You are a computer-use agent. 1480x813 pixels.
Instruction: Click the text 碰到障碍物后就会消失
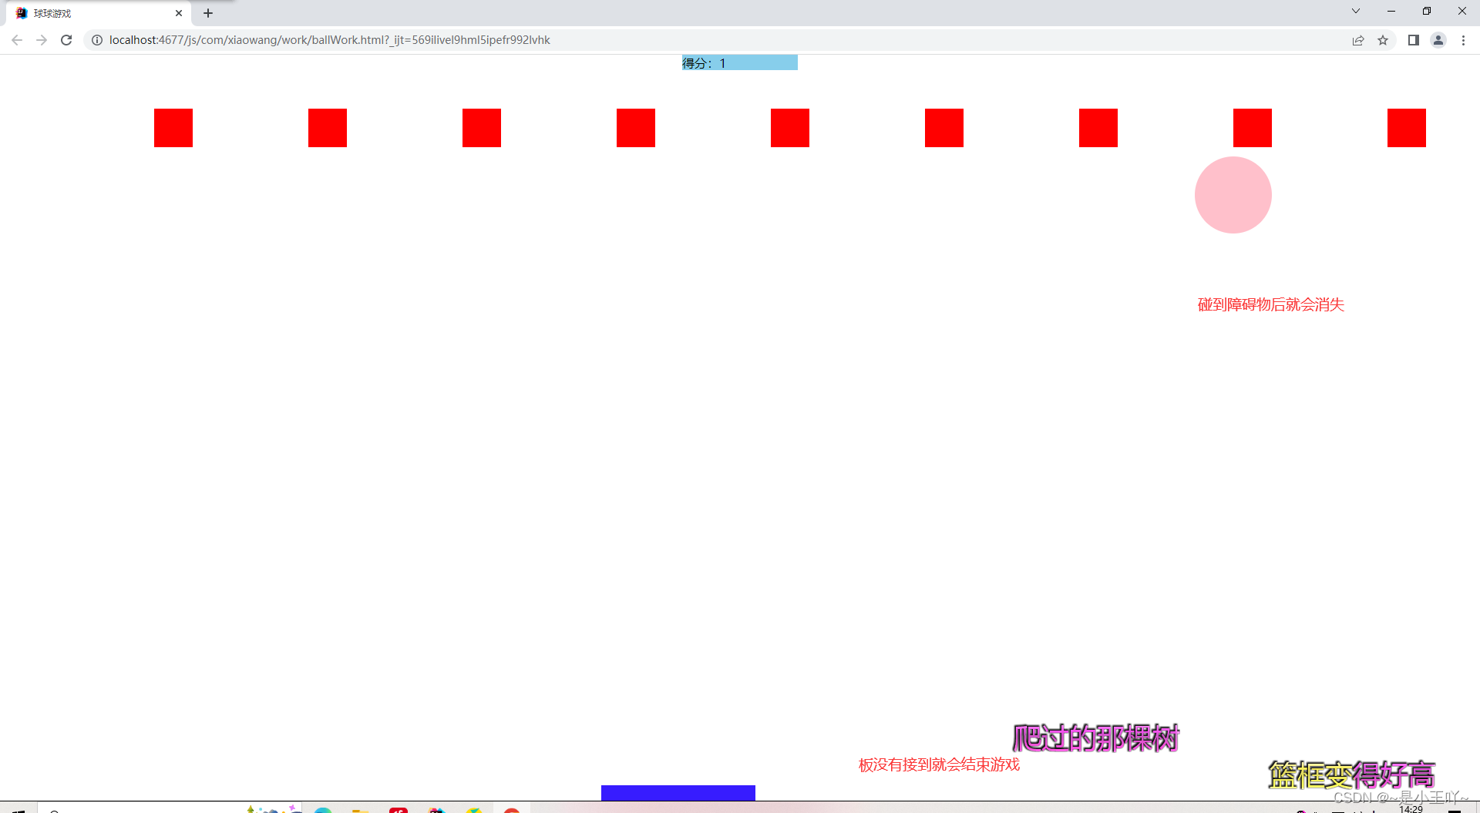(1271, 304)
